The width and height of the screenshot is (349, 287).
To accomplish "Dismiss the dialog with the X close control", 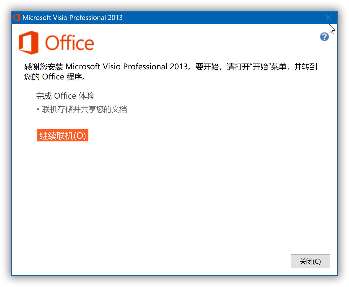I will click(329, 18).
